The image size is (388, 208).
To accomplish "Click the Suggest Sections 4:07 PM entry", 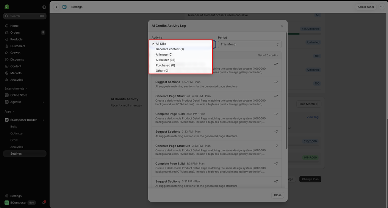I will pyautogui.click(x=216, y=84).
